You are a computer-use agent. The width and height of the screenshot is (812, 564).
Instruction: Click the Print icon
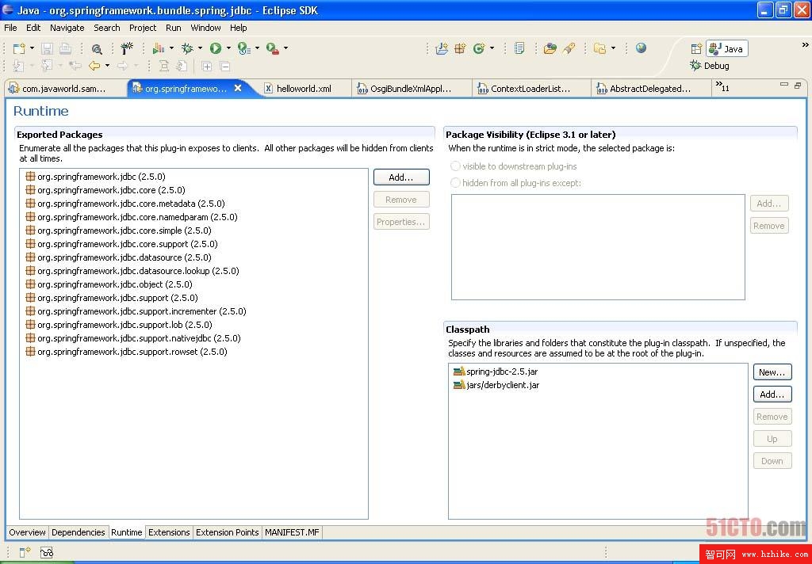tap(65, 48)
